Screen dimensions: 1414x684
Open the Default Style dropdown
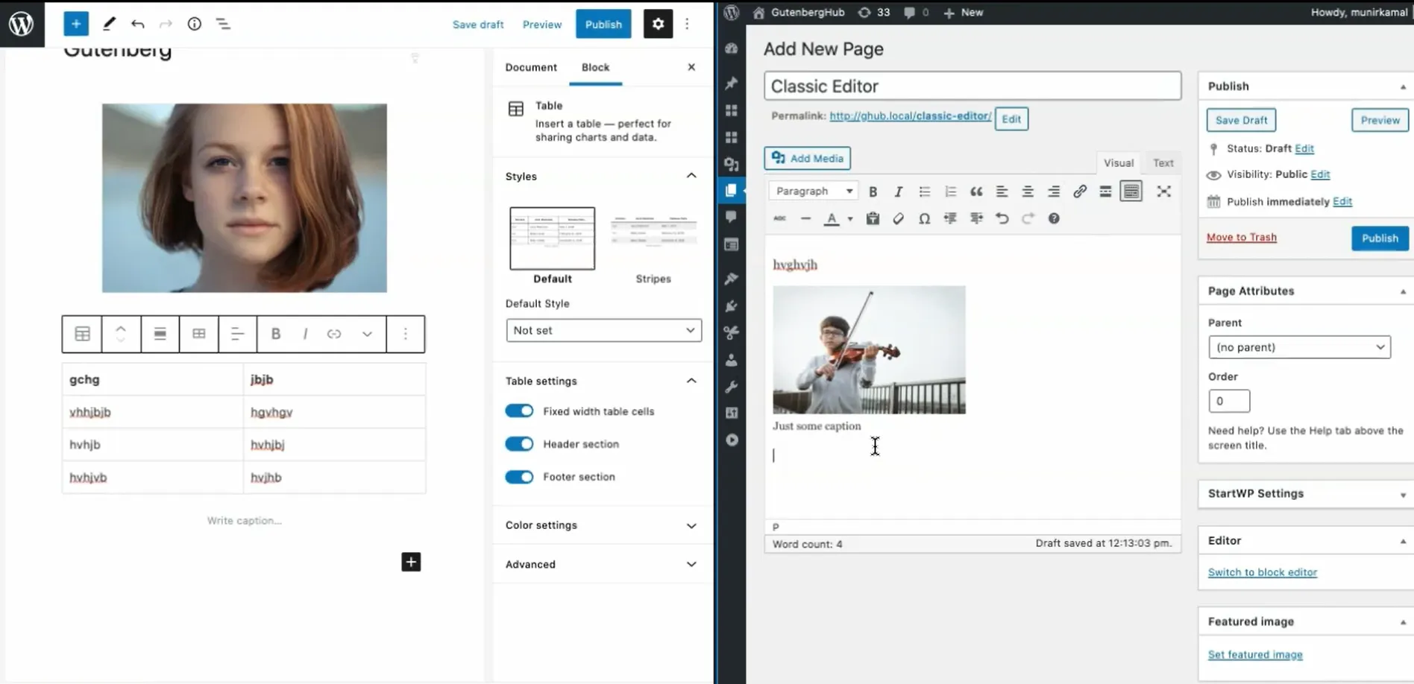click(603, 330)
